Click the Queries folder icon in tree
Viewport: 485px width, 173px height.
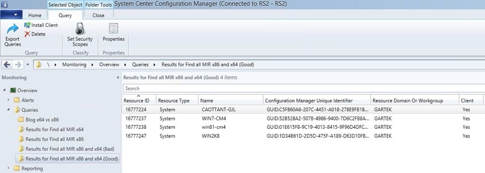point(17,109)
